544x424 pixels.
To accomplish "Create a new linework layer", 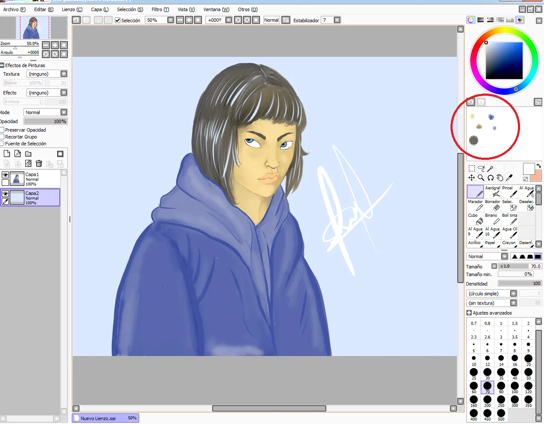I will [18, 154].
